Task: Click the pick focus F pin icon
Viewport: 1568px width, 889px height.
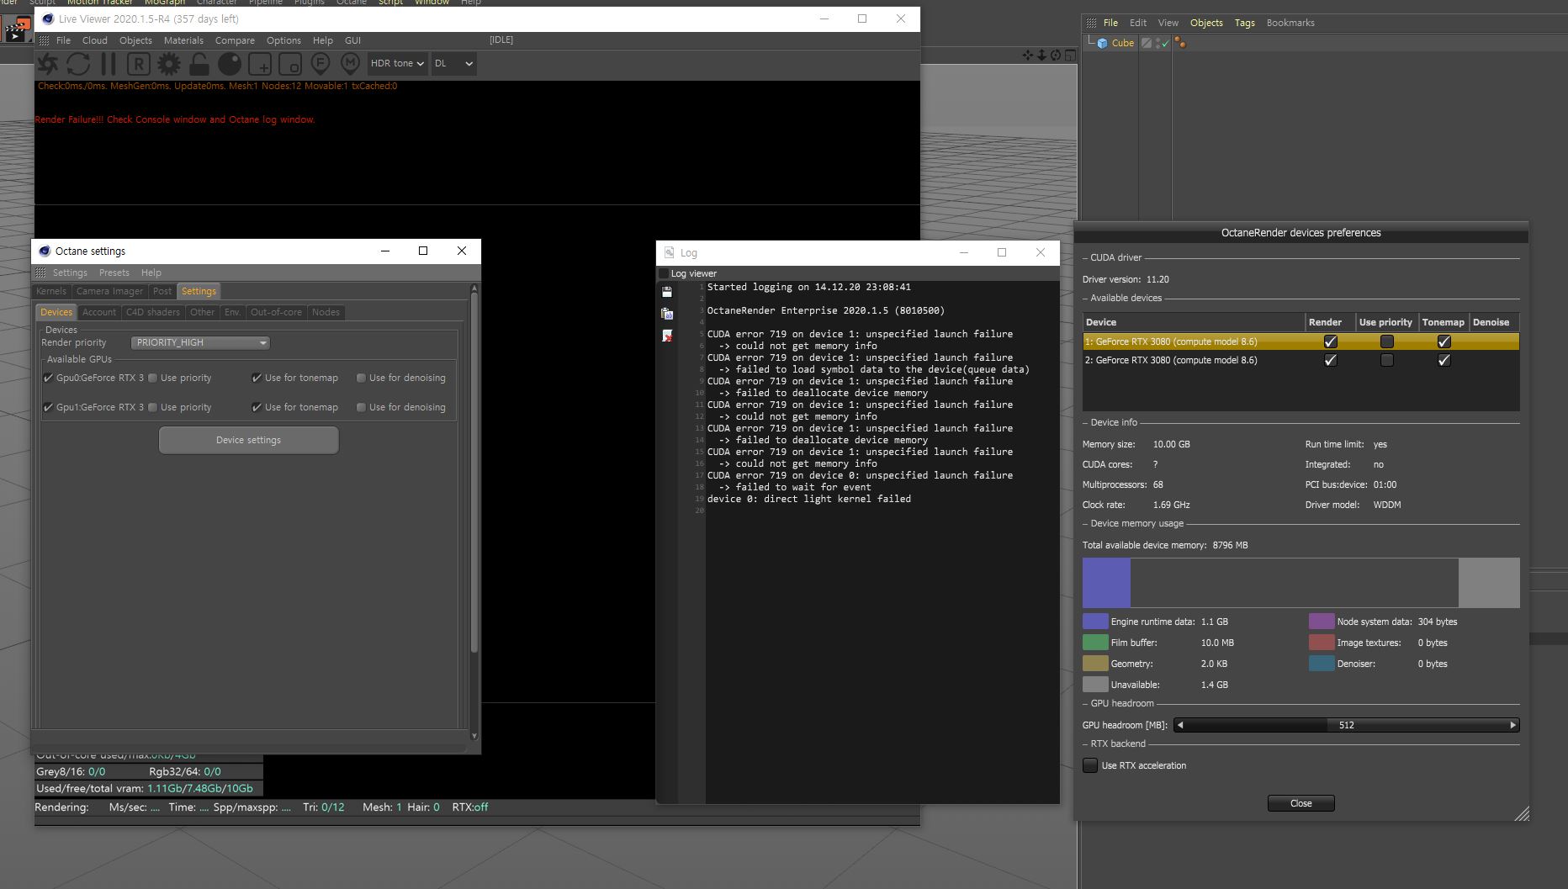Action: tap(320, 64)
